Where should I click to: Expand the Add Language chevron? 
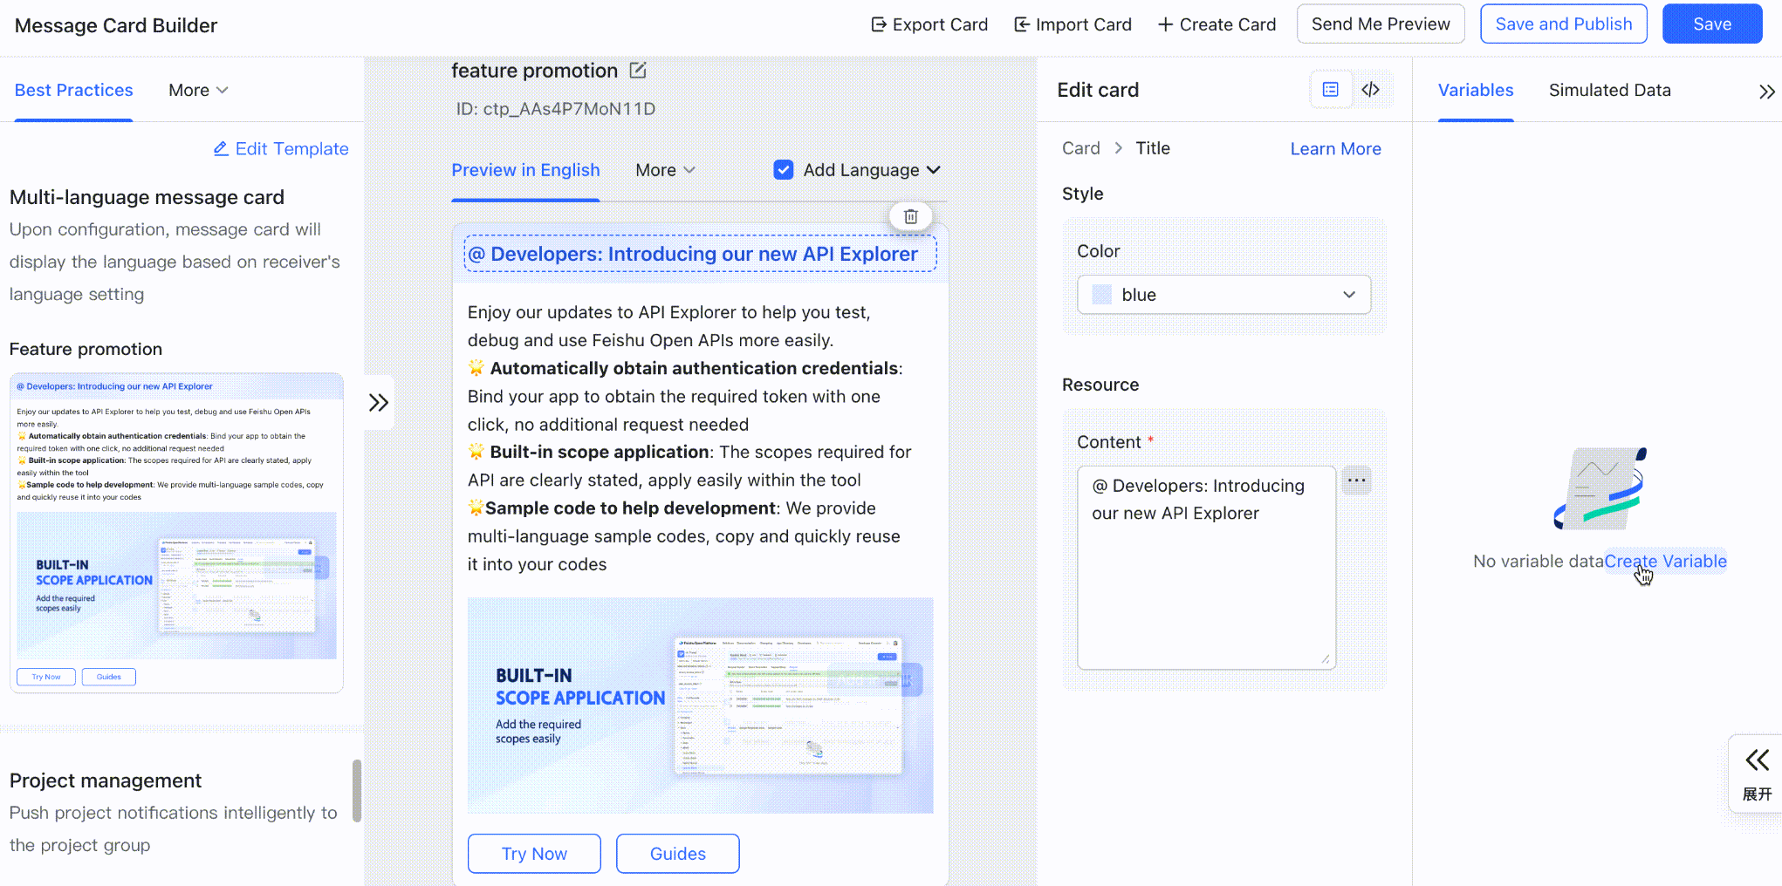pos(934,170)
